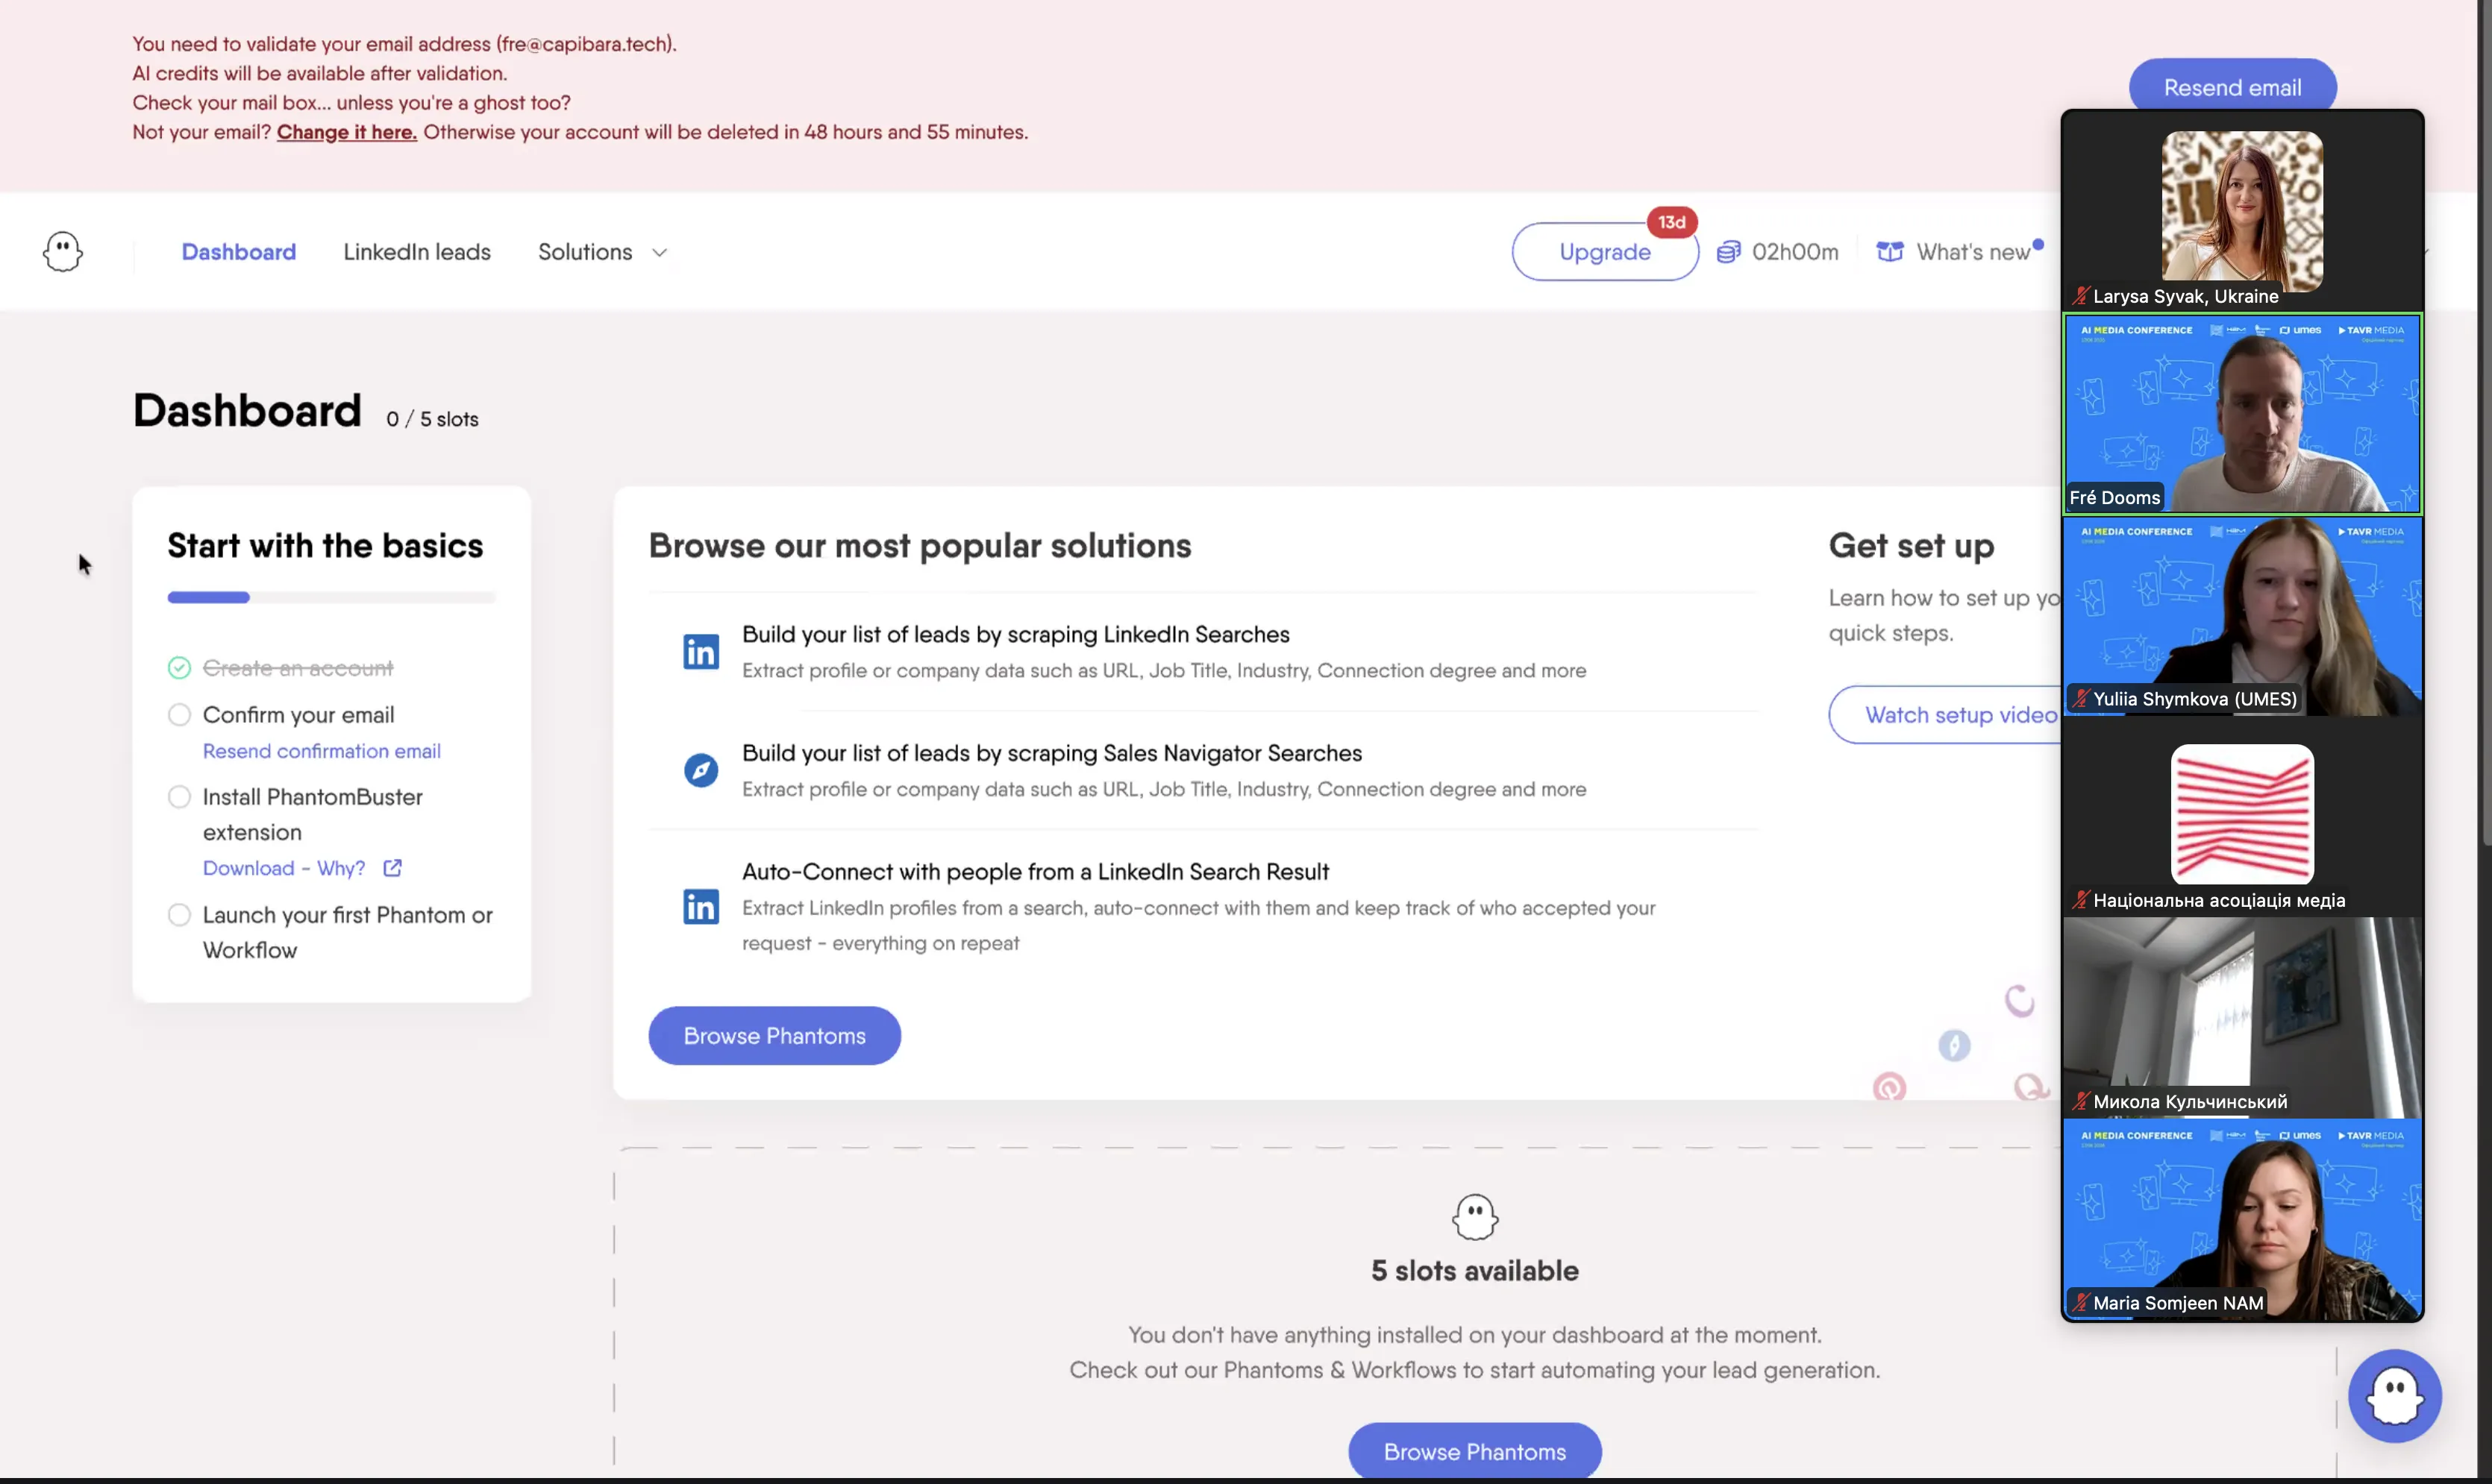2492x1484 pixels.
Task: Toggle the Confirm your email checklist circle
Action: (179, 715)
